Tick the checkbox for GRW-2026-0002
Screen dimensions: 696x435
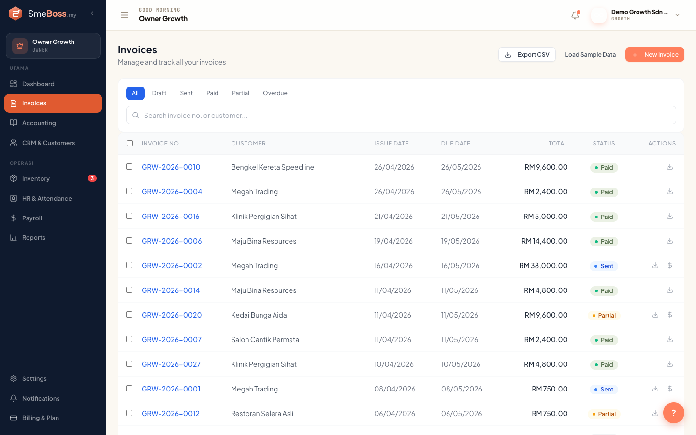pyautogui.click(x=129, y=265)
